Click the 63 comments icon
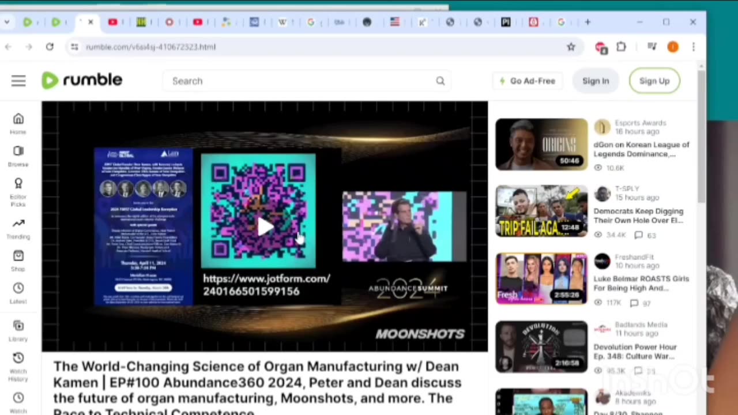 [638, 235]
